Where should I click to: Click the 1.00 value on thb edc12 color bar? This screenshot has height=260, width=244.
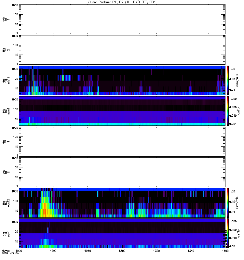232,69
